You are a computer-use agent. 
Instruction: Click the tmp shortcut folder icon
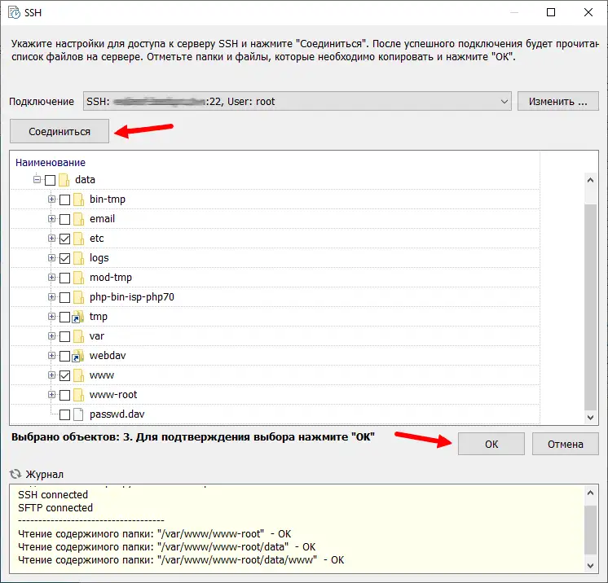coord(79,317)
